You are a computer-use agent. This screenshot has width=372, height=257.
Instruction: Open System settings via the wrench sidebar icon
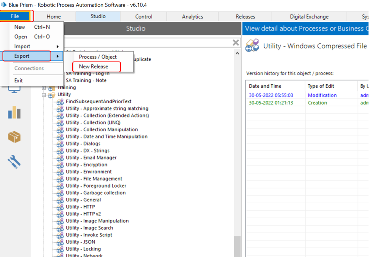[15, 162]
